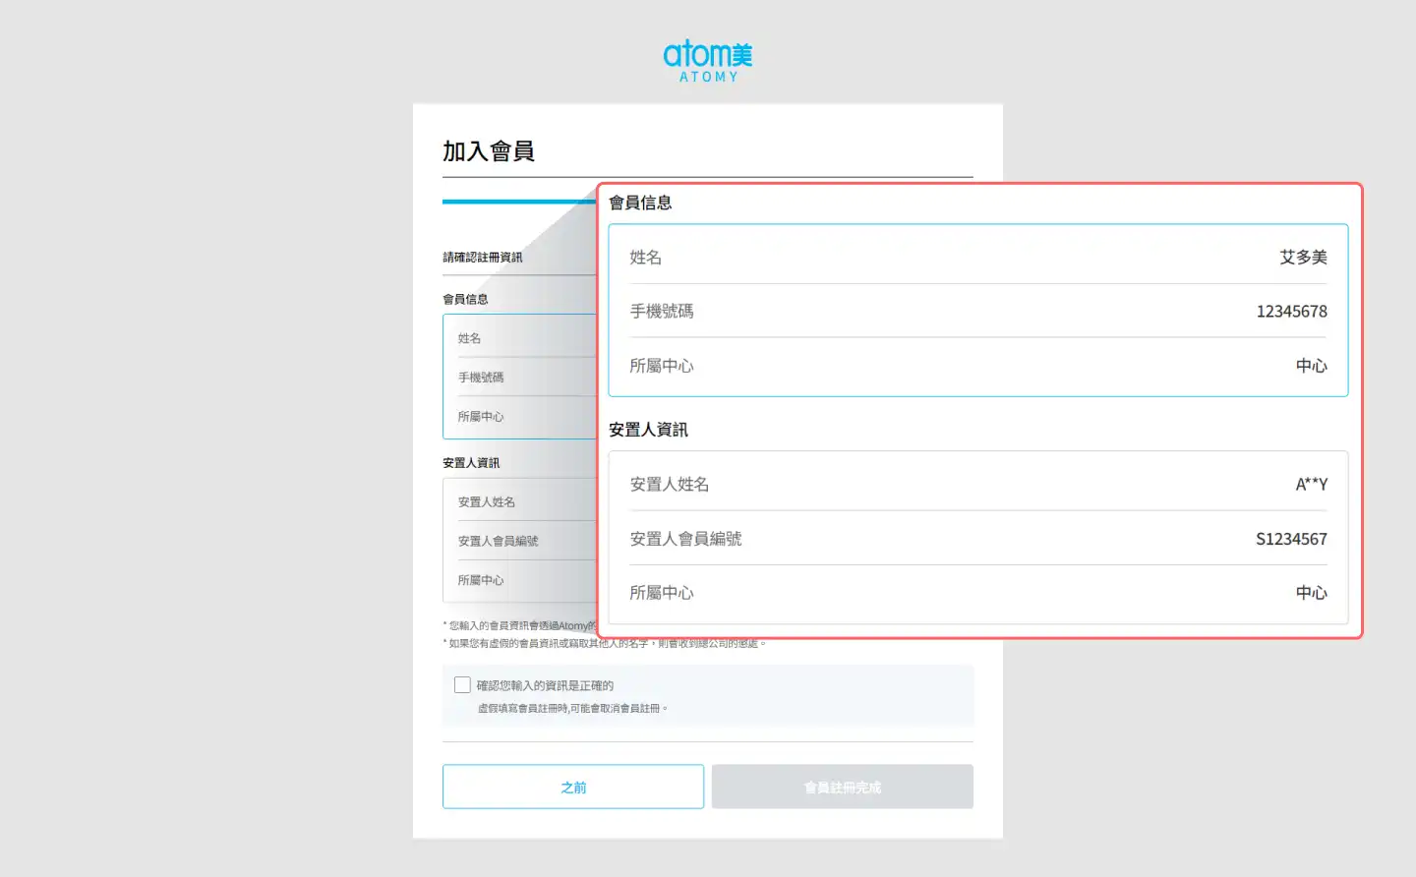This screenshot has height=877, width=1416.
Task: Click the phone number 12345678
Action: tap(1290, 312)
